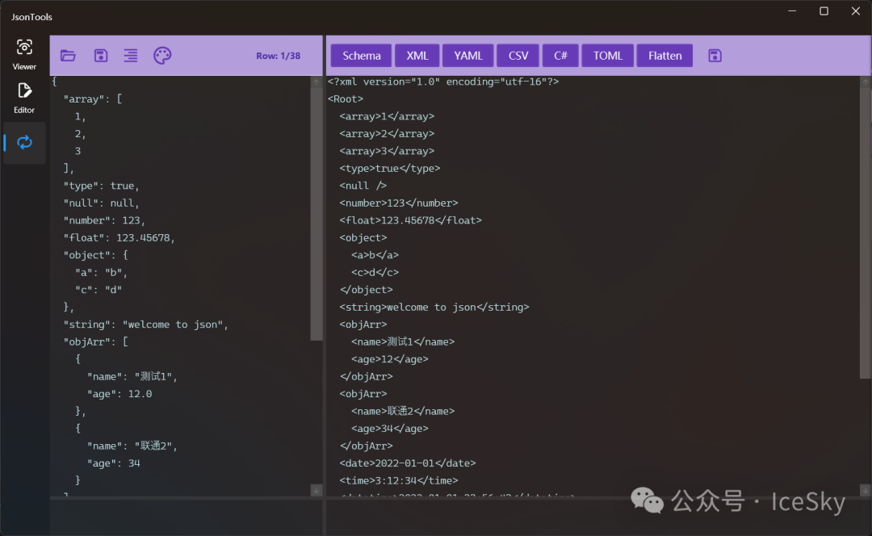The image size is (872, 536).
Task: Select the Convert sidebar icon
Action: (24, 143)
